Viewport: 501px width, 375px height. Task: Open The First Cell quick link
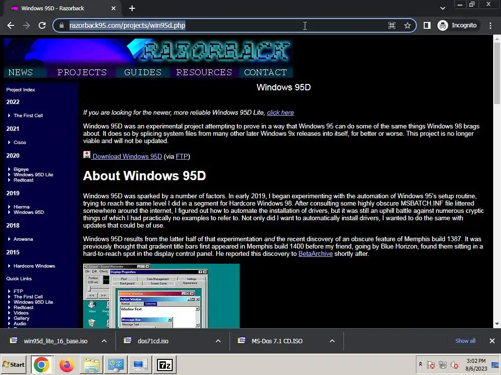click(28, 297)
